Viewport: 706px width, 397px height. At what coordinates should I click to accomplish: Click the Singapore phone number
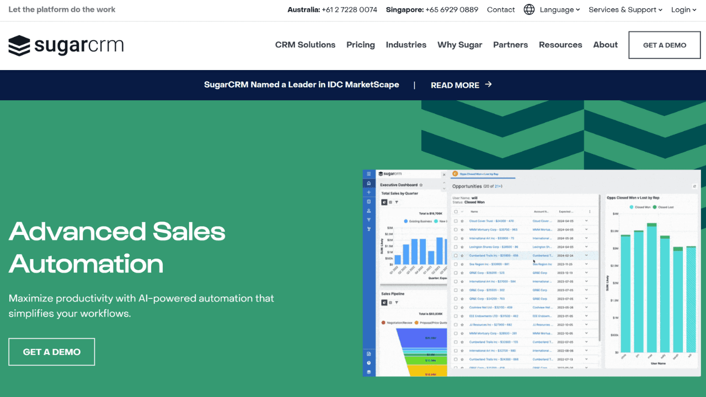[x=452, y=9]
